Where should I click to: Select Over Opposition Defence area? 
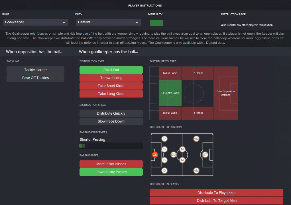225,93
